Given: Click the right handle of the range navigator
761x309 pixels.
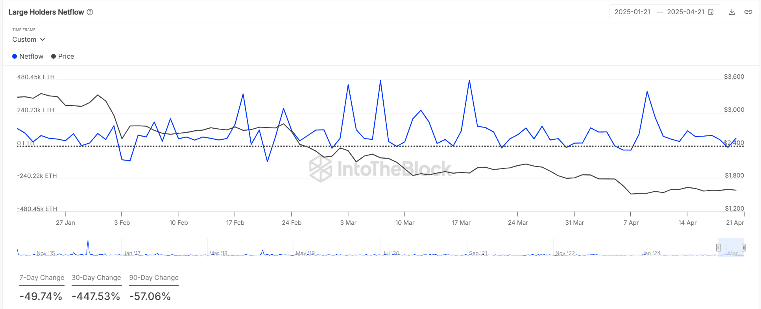Looking at the screenshot, I should coord(744,248).
